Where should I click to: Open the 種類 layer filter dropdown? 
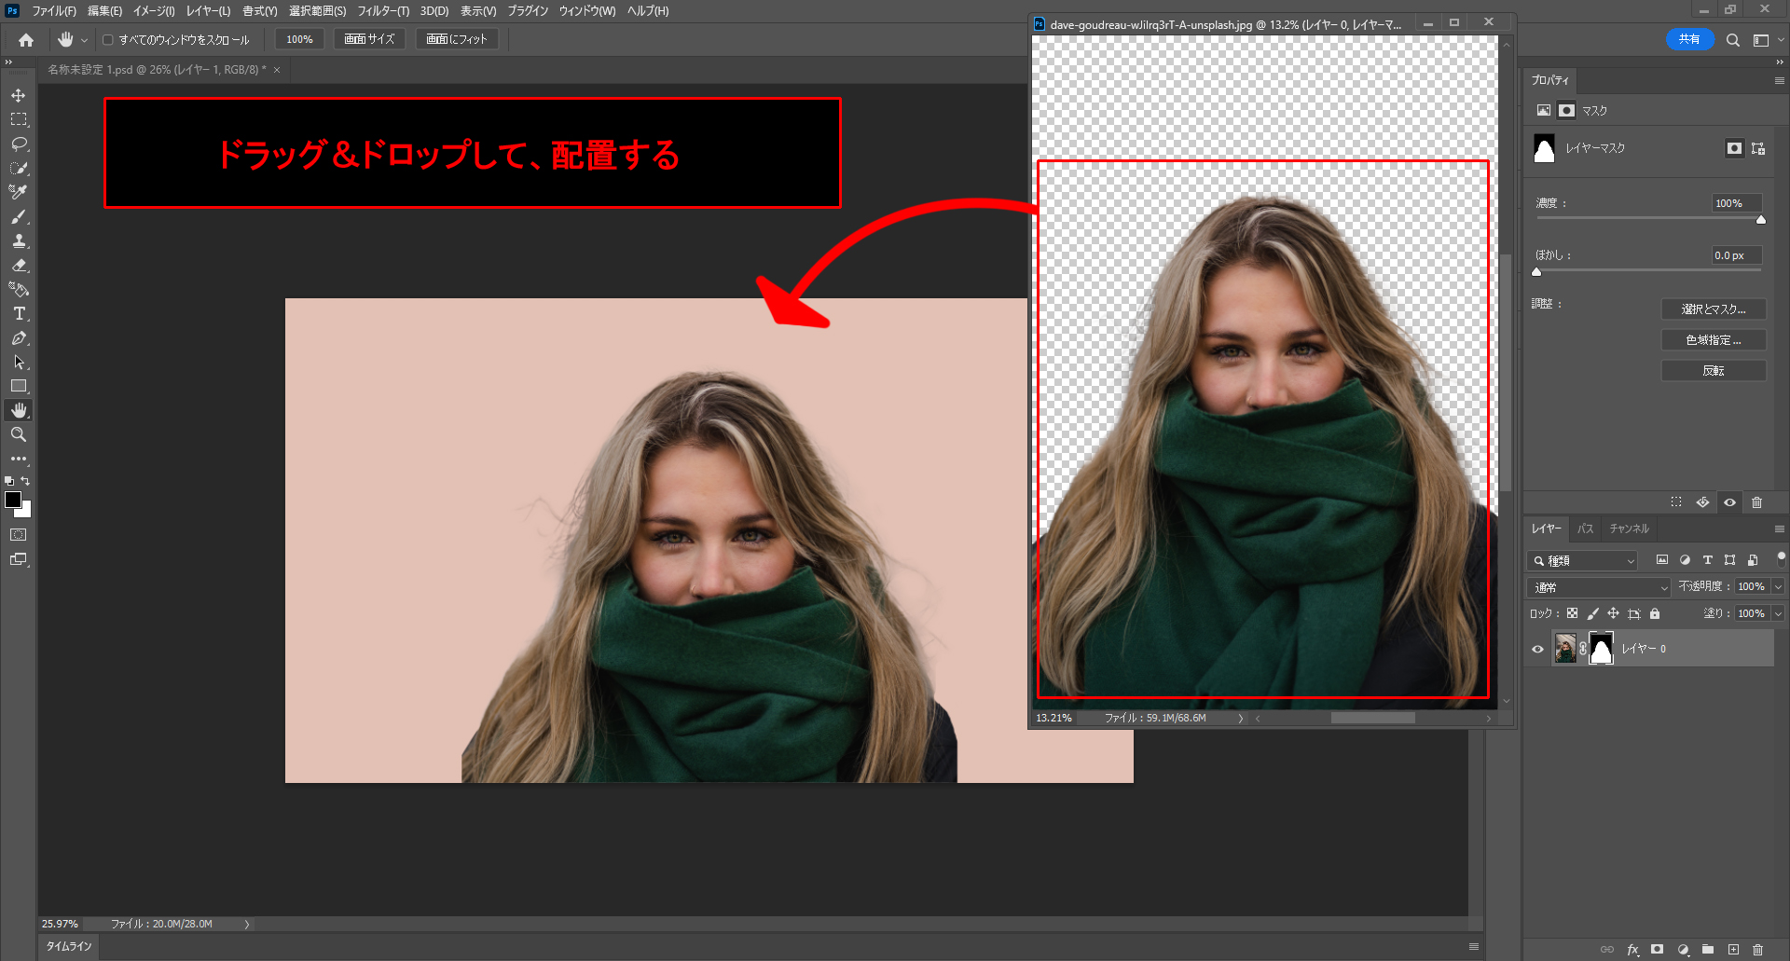point(1582,561)
